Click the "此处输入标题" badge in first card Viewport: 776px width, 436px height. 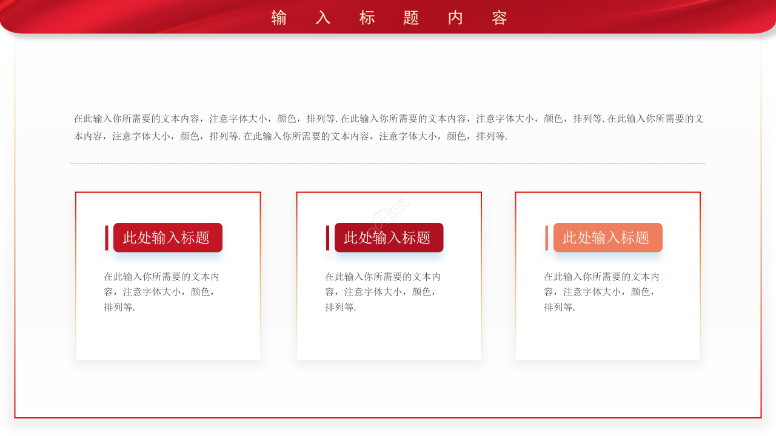point(168,237)
